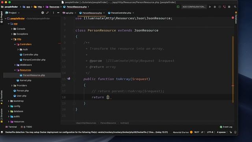Click the green build project icon
The image size is (252, 142).
point(178,7)
